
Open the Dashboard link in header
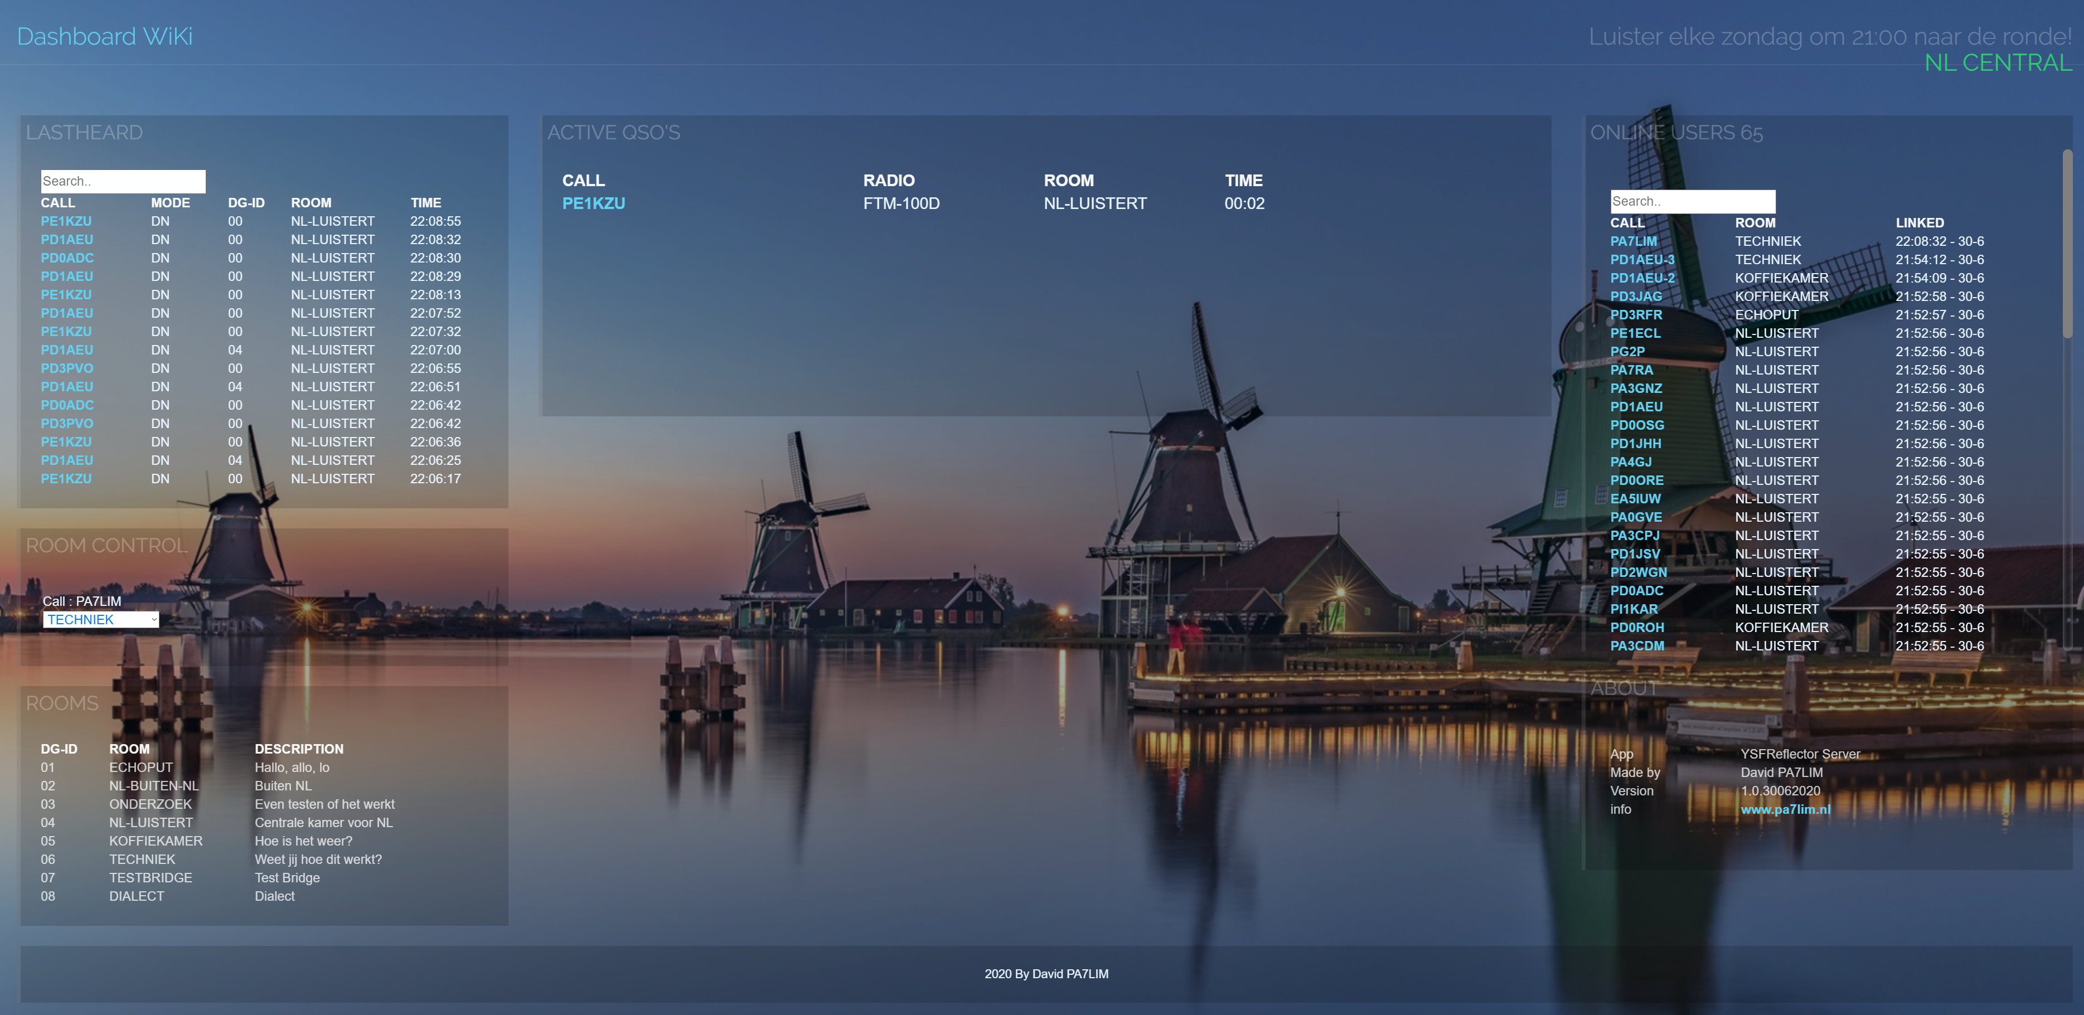coord(76,36)
